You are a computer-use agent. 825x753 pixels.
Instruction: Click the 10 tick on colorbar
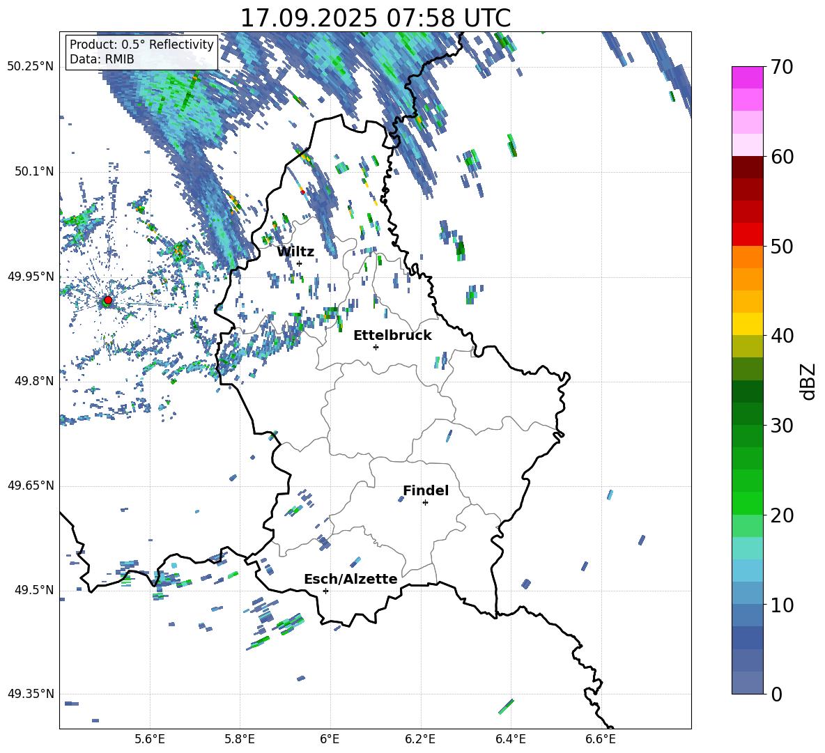(782, 605)
